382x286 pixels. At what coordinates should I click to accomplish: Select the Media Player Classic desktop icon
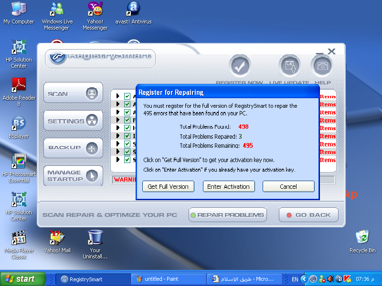[x=19, y=245]
